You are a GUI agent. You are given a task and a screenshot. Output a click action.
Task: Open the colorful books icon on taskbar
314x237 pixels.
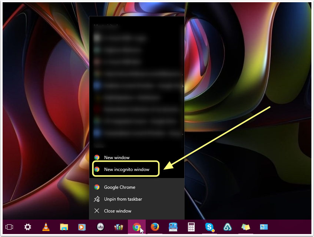[x=118, y=227]
